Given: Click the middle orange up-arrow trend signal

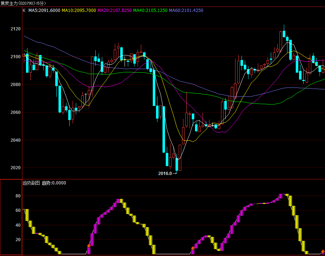Looking at the screenshot, I should coord(193,248).
